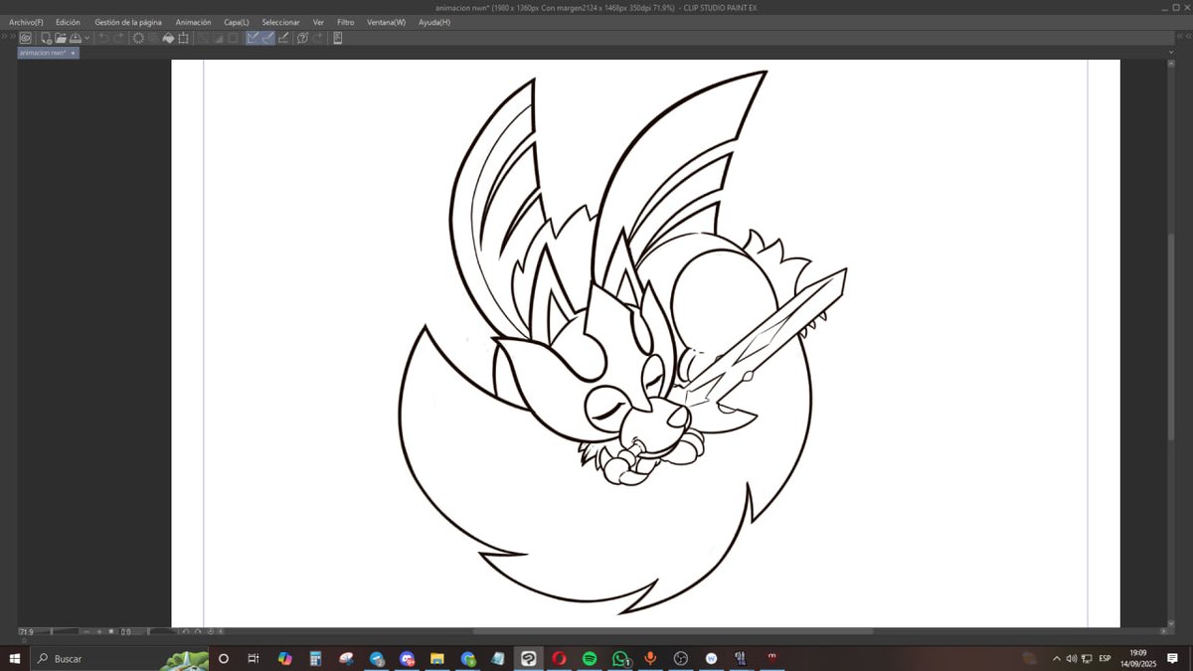Viewport: 1193px width, 671px height.
Task: Open the Seleccionar menu
Action: tap(280, 22)
